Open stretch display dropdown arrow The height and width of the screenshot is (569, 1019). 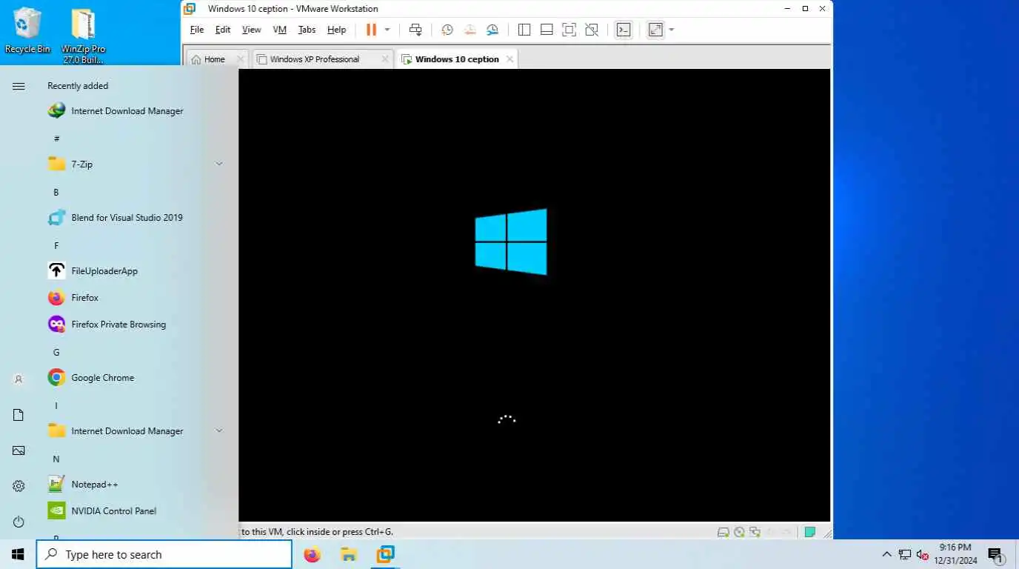[x=672, y=30]
